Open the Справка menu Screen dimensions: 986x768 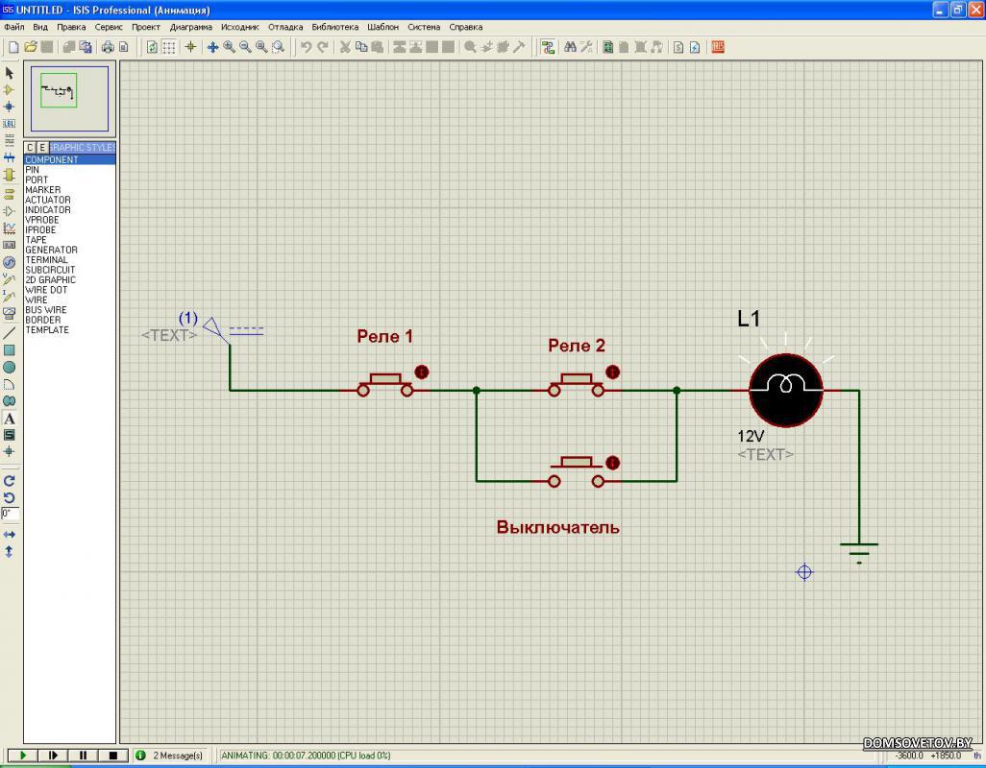(466, 27)
